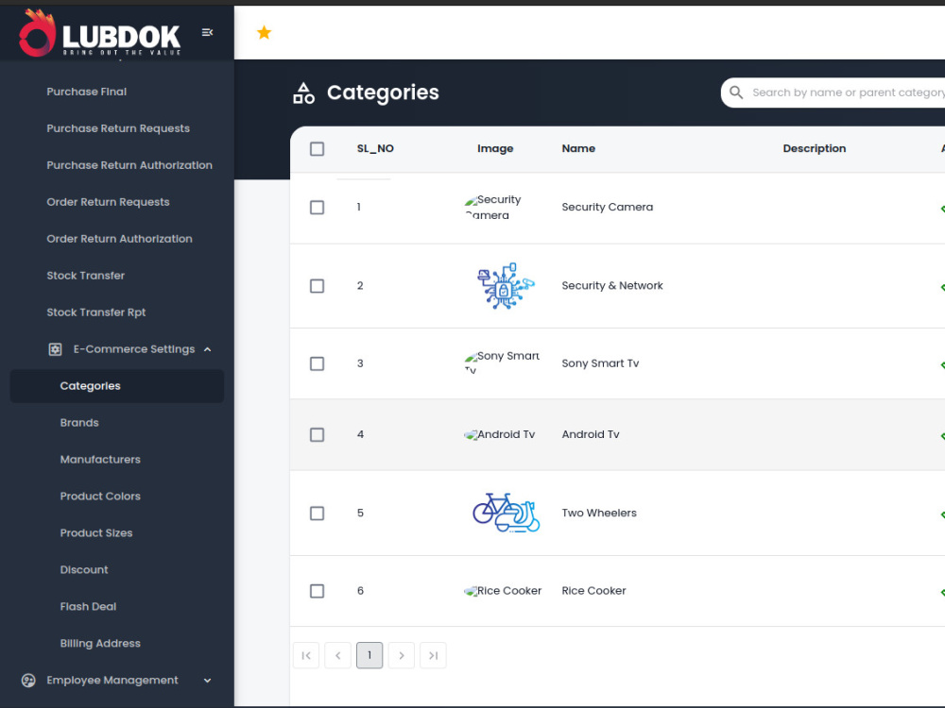
Task: Select the Categories sidebar entry
Action: pos(91,385)
